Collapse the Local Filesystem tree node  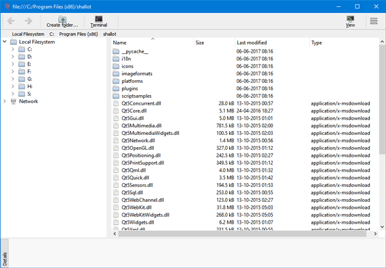point(5,42)
